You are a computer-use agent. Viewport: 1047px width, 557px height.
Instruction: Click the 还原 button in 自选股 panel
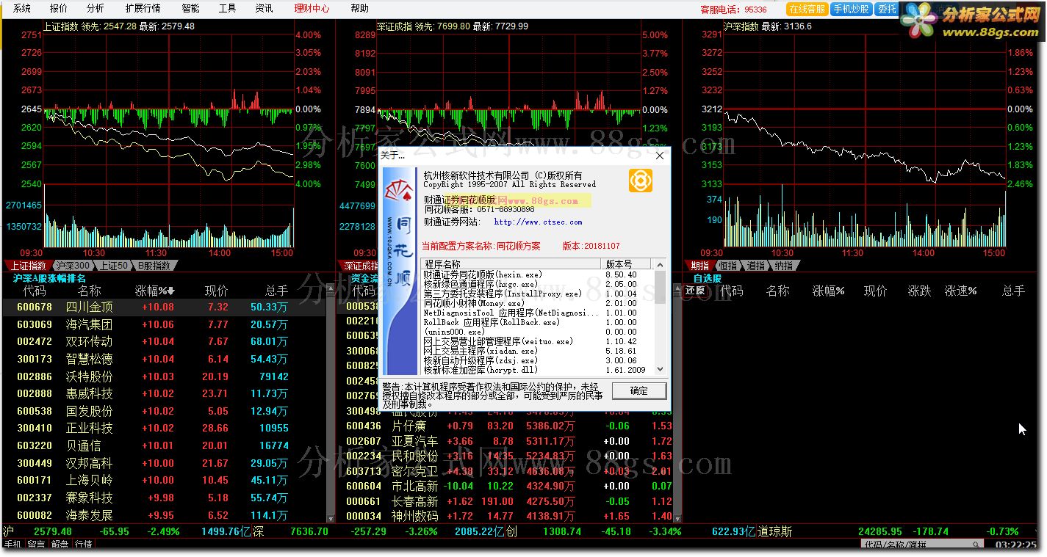pyautogui.click(x=695, y=291)
